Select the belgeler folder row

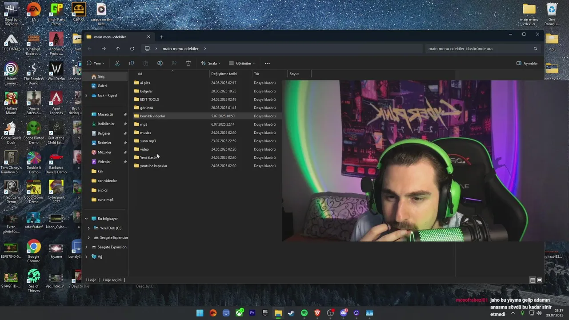[x=207, y=91]
